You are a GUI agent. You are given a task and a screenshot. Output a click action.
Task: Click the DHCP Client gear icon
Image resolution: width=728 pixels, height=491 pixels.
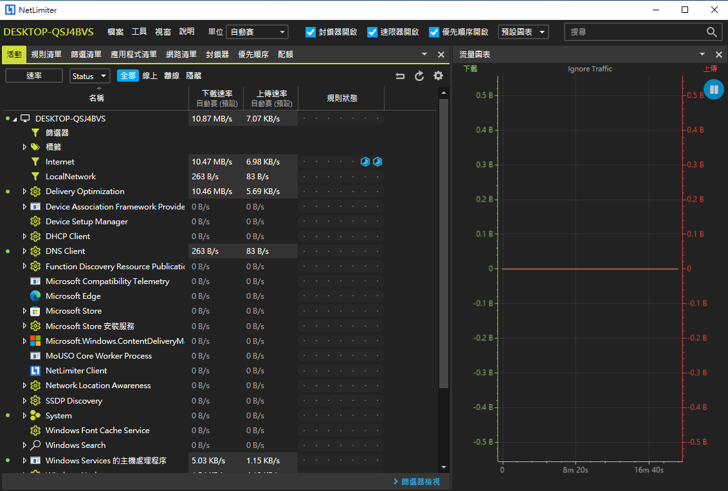click(35, 237)
